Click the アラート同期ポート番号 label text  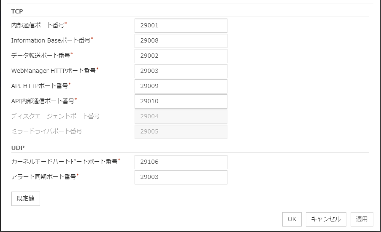(x=43, y=177)
